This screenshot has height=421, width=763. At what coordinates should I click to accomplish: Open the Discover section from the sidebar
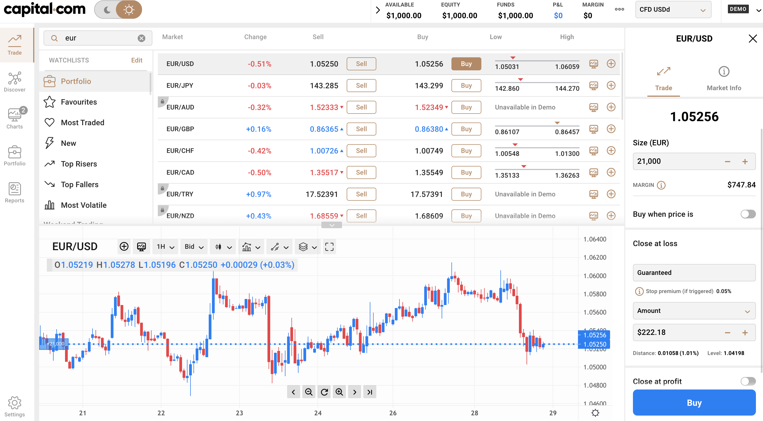pos(14,81)
